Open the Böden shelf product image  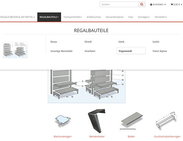pos(131,121)
